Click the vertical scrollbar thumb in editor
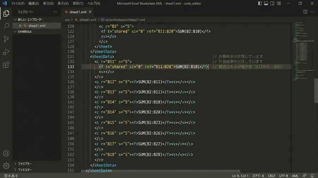The width and height of the screenshot is (318, 178). pos(316,91)
